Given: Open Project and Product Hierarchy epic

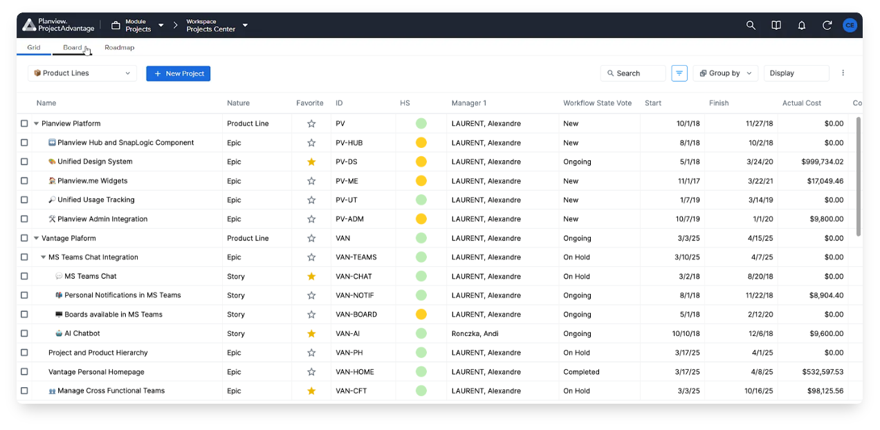Looking at the screenshot, I should coord(98,353).
